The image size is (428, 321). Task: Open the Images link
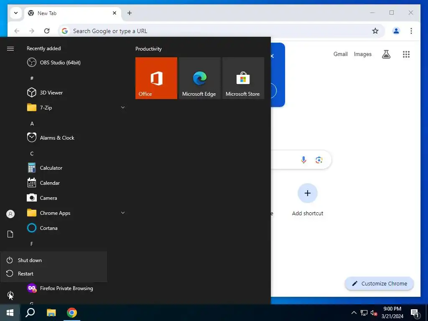click(x=362, y=54)
